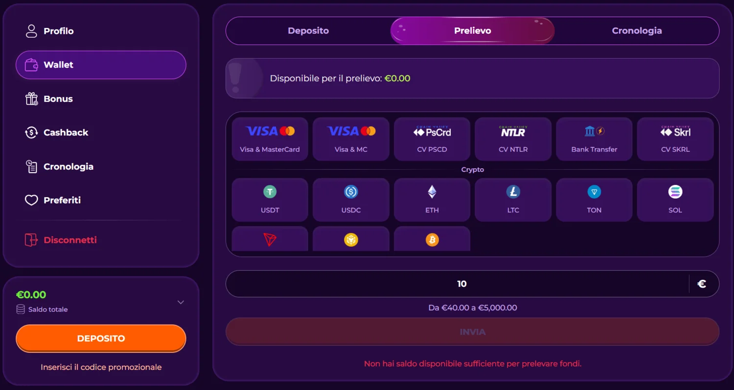Click the Bitcoin crypto icon
Image resolution: width=734 pixels, height=390 pixels.
pos(432,240)
